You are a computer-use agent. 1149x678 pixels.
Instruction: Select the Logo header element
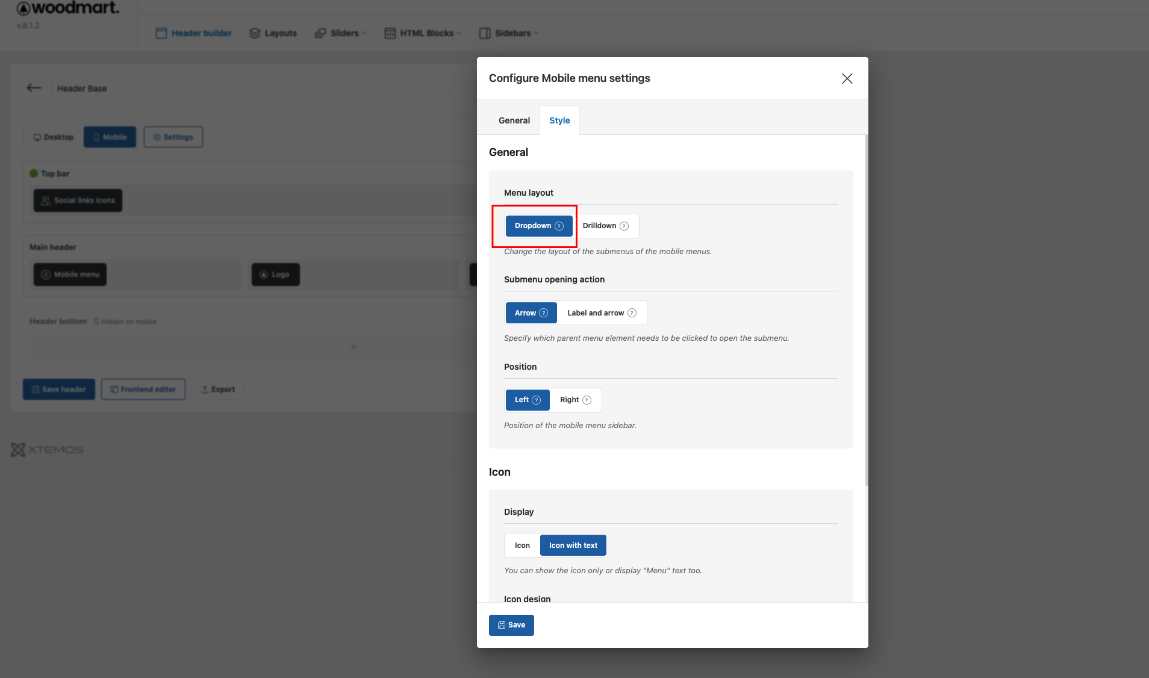(x=275, y=275)
